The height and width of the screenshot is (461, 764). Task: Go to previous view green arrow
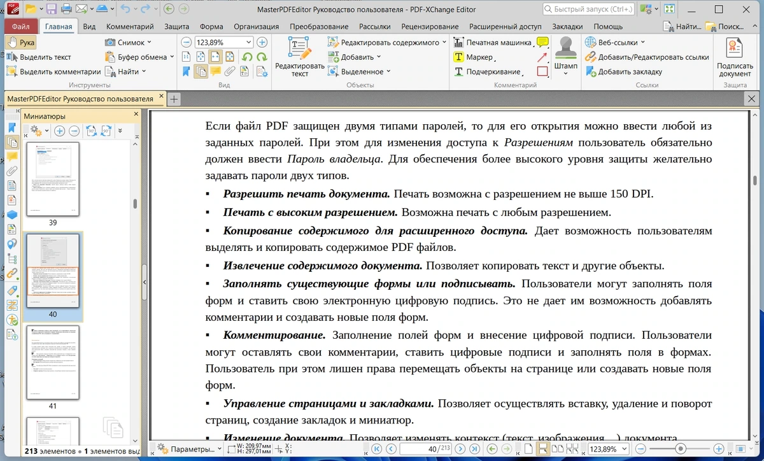(x=169, y=9)
